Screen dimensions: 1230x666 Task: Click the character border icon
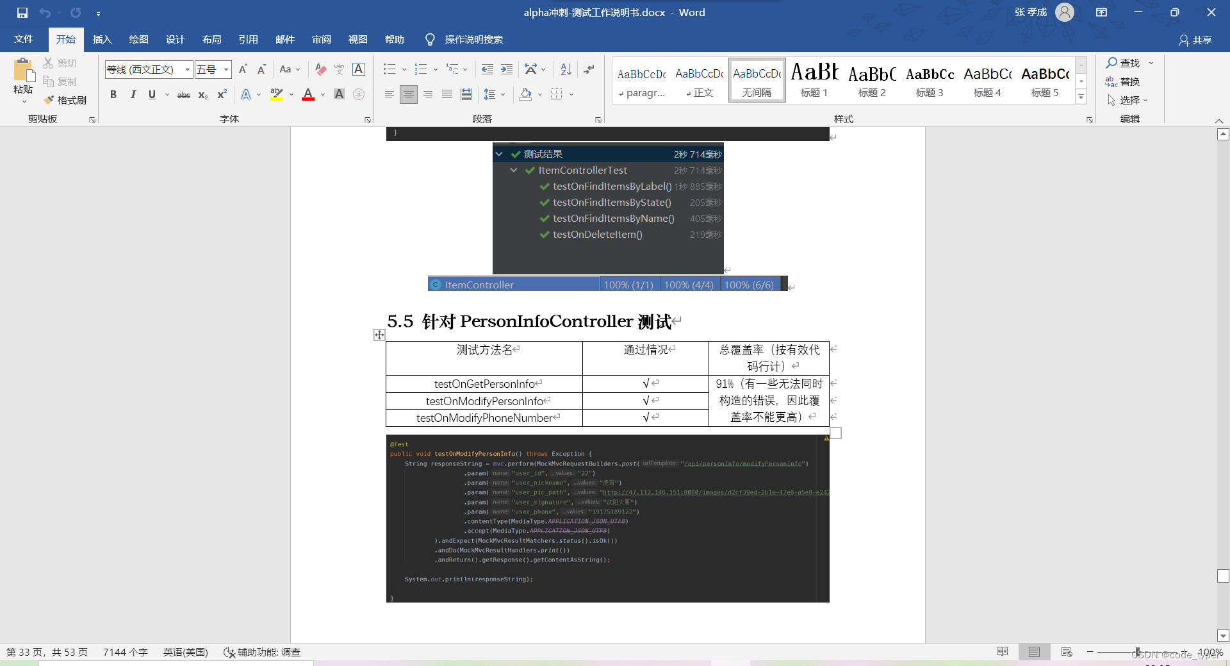[359, 69]
